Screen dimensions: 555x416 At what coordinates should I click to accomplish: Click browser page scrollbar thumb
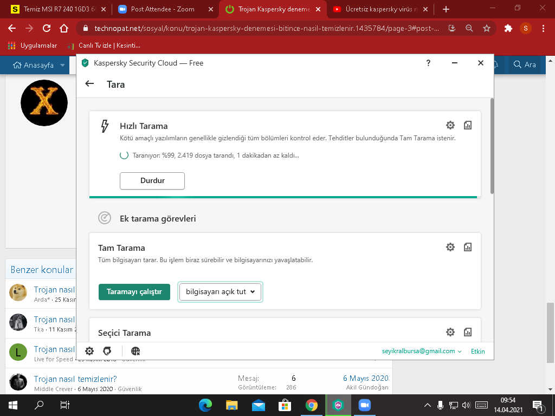pos(550,333)
